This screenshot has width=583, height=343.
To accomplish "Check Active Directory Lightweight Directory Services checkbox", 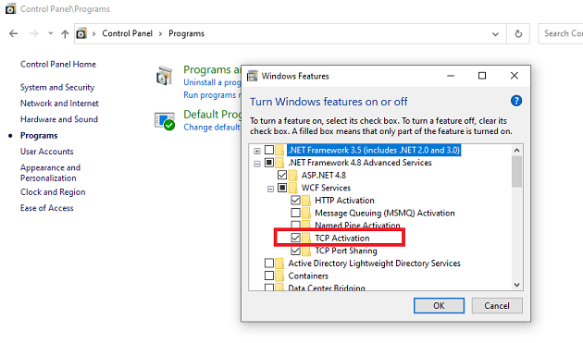I will tap(269, 263).
